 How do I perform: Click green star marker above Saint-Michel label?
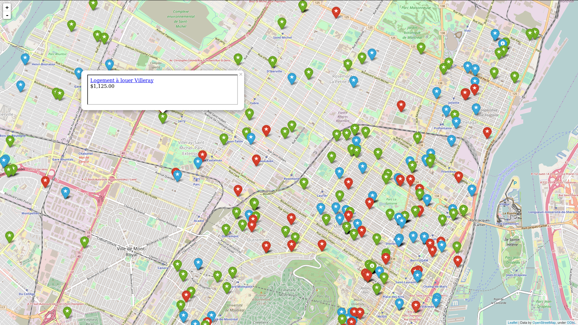(x=282, y=23)
